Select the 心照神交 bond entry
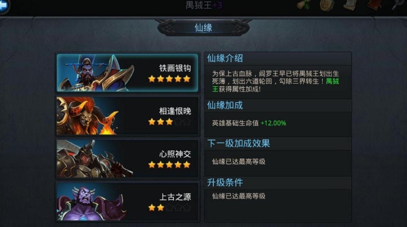Viewport: 407px width, 227px height. pyautogui.click(x=127, y=158)
